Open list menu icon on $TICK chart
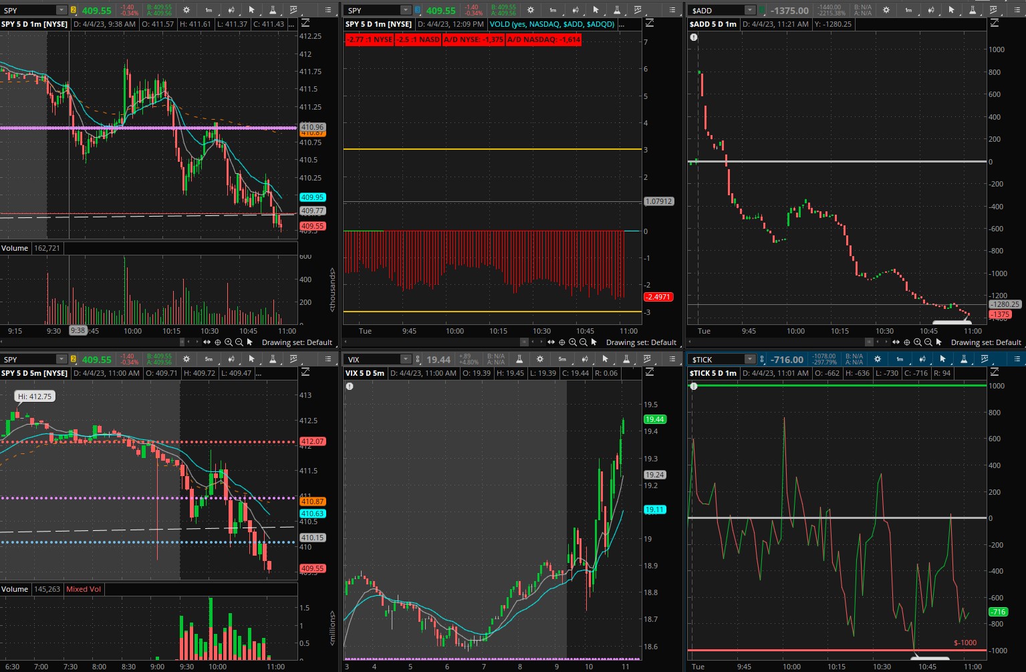 click(x=1017, y=359)
